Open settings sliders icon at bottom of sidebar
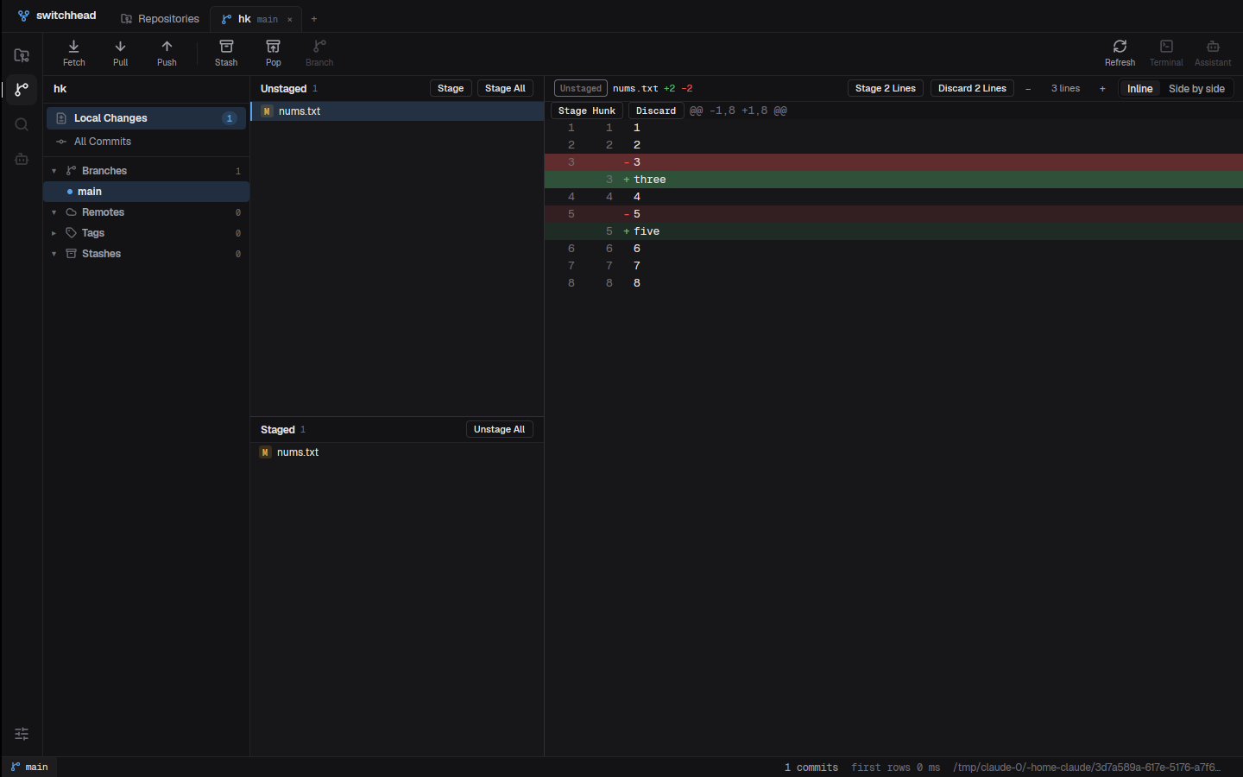The image size is (1243, 777). click(x=22, y=734)
